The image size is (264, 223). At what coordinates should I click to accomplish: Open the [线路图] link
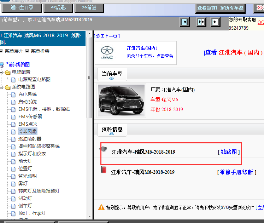pyautogui.click(x=229, y=152)
